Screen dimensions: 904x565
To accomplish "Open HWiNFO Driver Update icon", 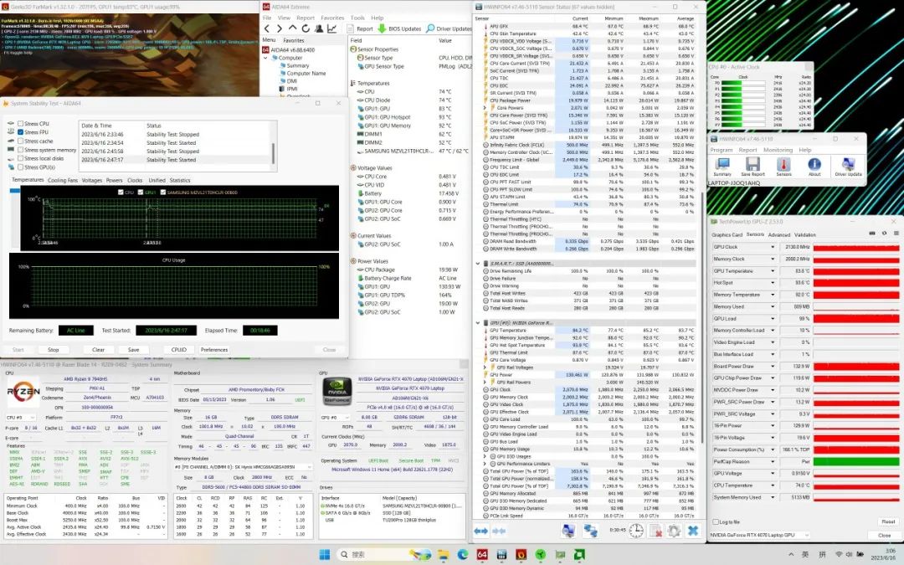I will (x=848, y=165).
